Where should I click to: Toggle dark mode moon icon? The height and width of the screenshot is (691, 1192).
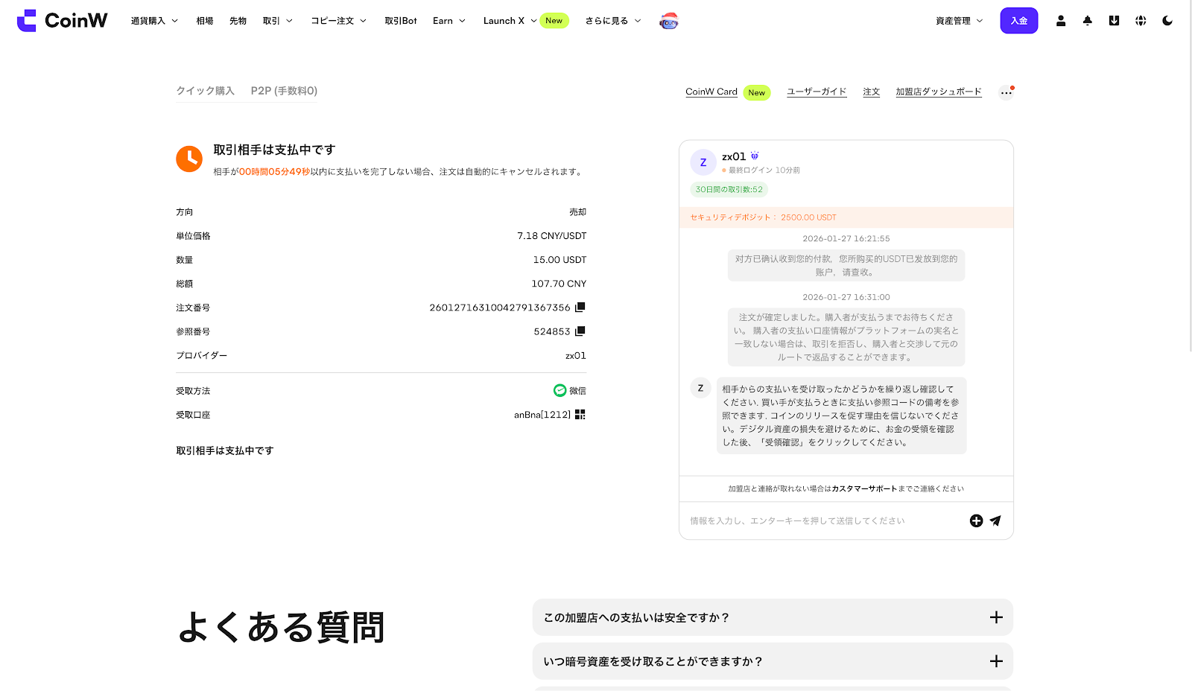[x=1167, y=21]
